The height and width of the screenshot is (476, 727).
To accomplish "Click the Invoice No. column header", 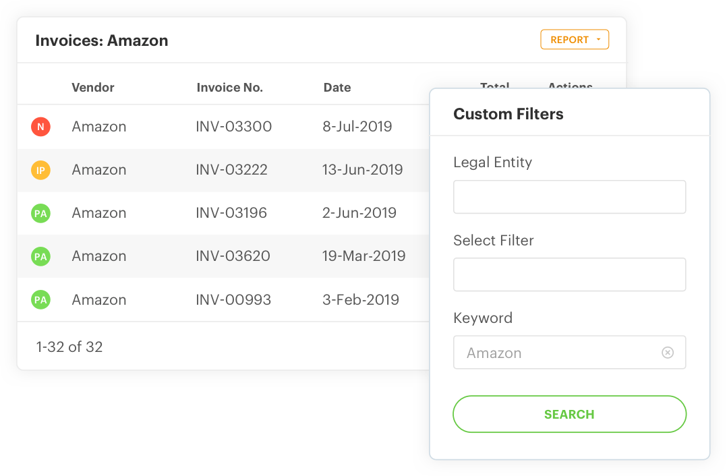I will coord(229,87).
